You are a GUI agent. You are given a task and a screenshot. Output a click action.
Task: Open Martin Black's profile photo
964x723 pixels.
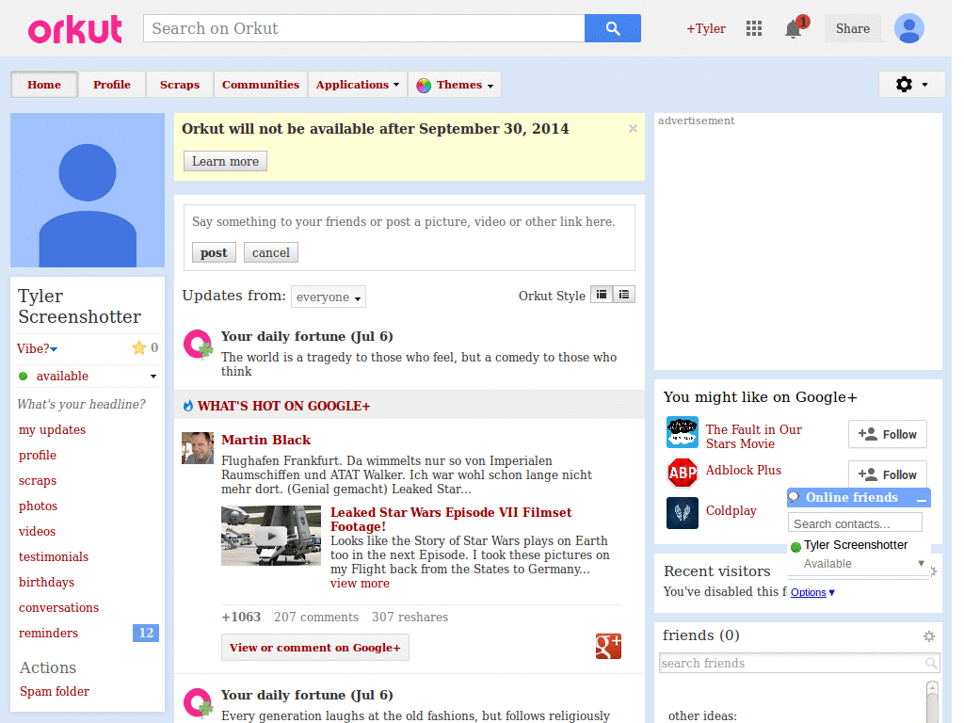(x=198, y=448)
